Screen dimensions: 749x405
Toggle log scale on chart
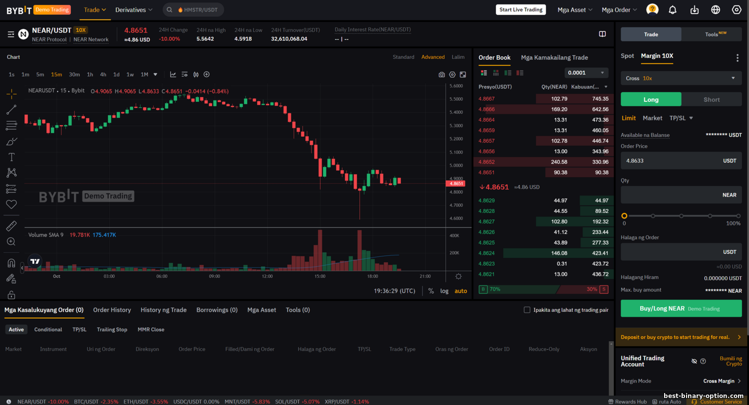click(444, 291)
